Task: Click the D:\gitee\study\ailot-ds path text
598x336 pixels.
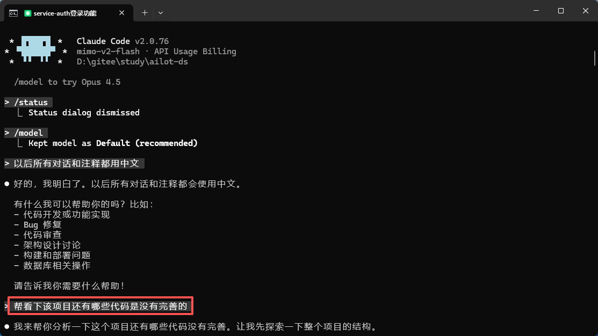Action: tap(132, 62)
